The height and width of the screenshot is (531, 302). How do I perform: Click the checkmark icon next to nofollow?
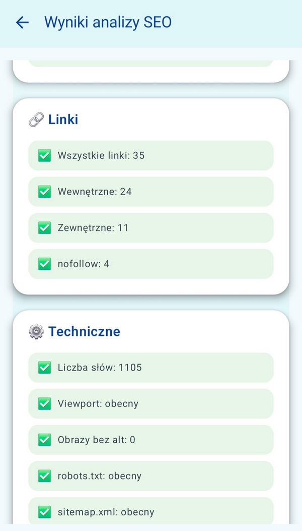(44, 264)
